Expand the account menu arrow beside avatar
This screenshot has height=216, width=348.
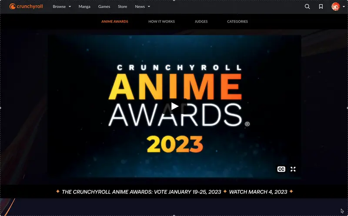(x=344, y=7)
